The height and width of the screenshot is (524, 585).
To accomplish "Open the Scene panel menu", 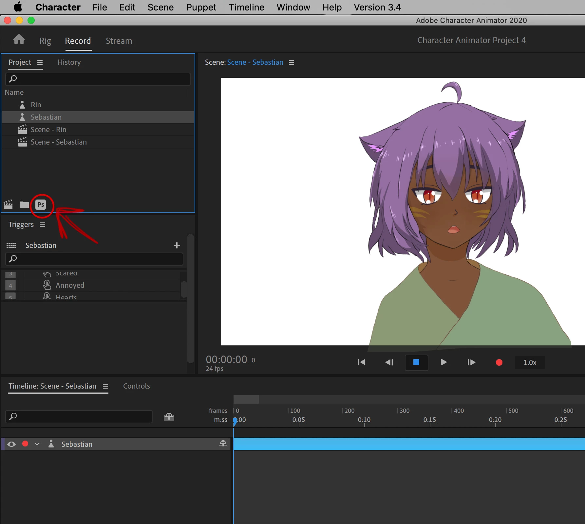I will [x=292, y=62].
